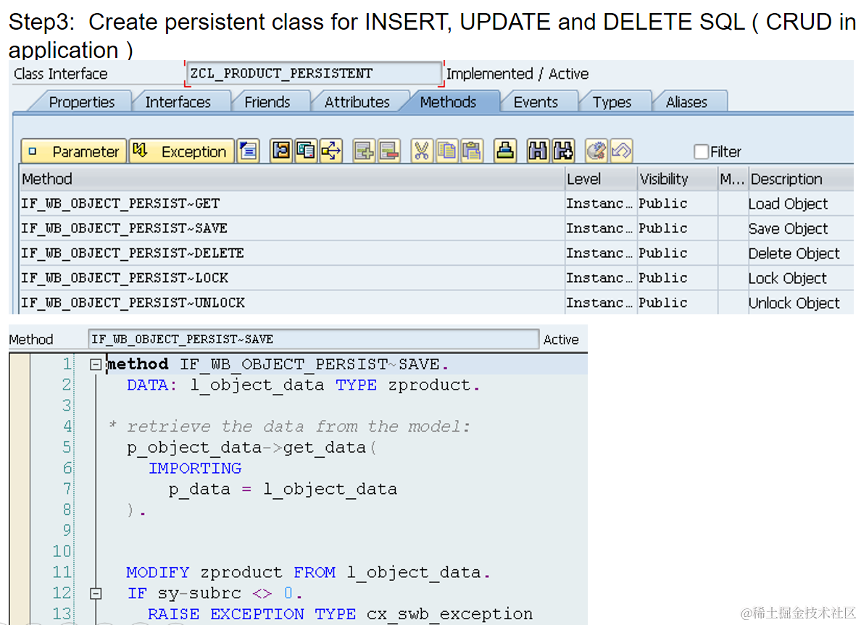Click the Save Object description cell
The height and width of the screenshot is (625, 861).
pos(801,228)
